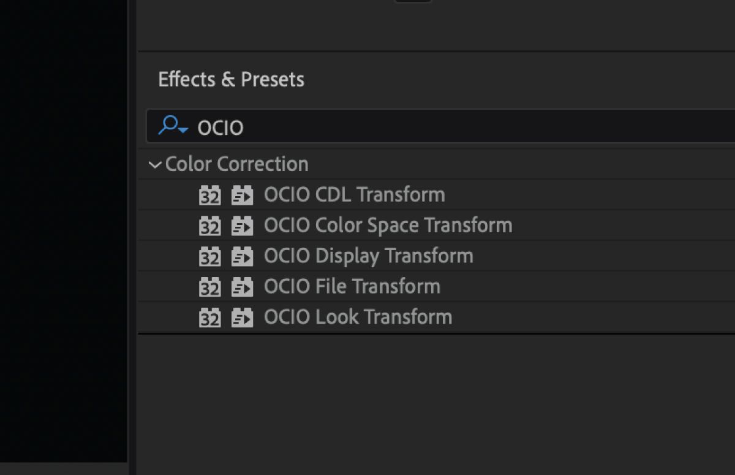The height and width of the screenshot is (475, 735).
Task: Select the OCIO Color Space Transform effect
Action: coord(388,225)
